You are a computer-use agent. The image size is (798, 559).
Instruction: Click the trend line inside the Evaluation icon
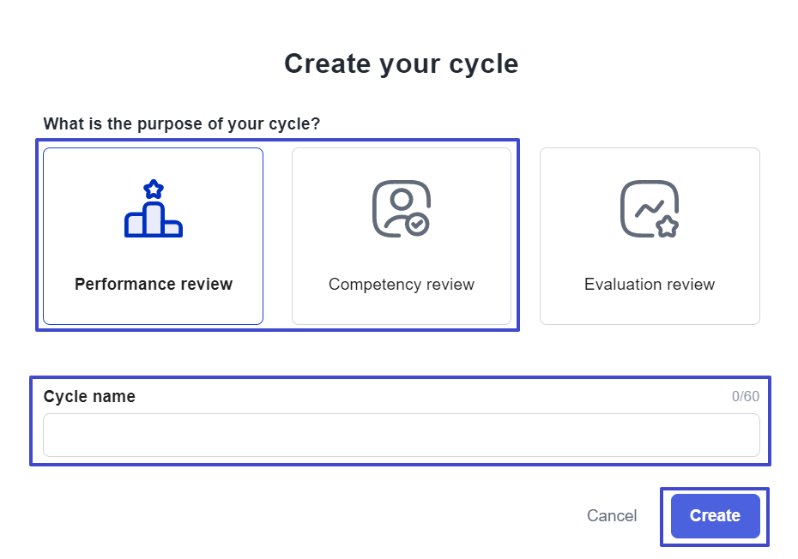click(650, 207)
